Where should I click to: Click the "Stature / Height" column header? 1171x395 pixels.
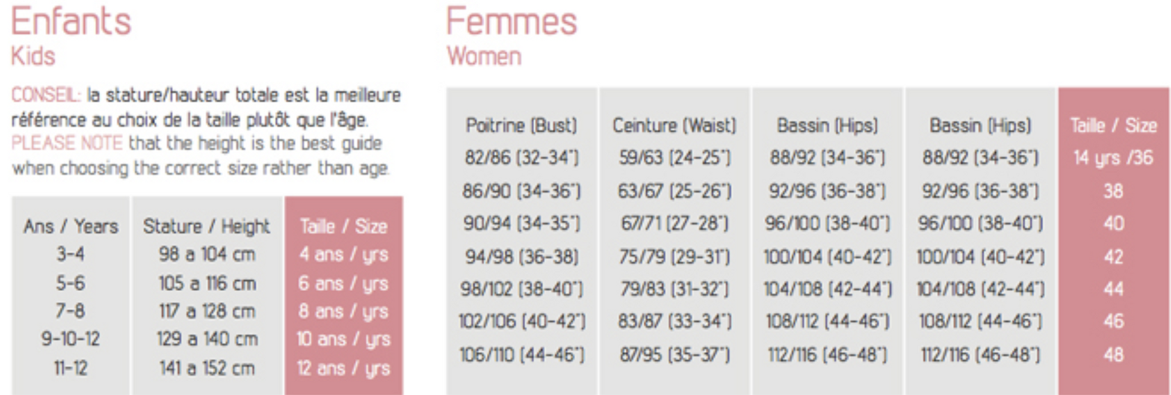tap(206, 226)
